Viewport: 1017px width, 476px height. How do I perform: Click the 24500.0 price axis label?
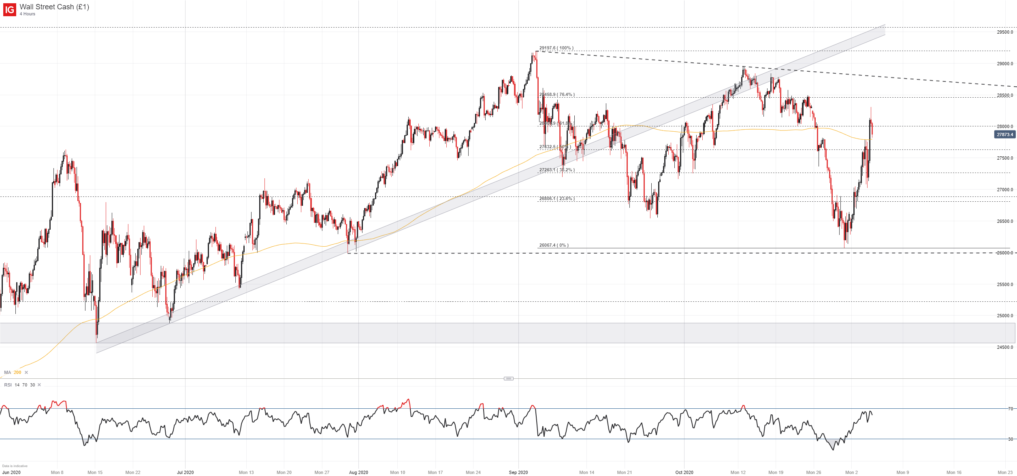pyautogui.click(x=1005, y=347)
